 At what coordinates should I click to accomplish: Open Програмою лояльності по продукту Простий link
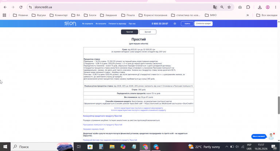(102, 125)
